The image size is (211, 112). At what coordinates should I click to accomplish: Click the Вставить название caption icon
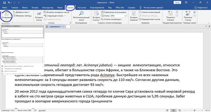(134, 13)
